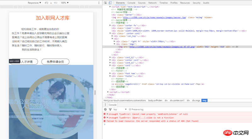Image resolution: width=252 pixels, height=139 pixels.
Task: Click the 免费申请会员 button
Action: [x=55, y=62]
